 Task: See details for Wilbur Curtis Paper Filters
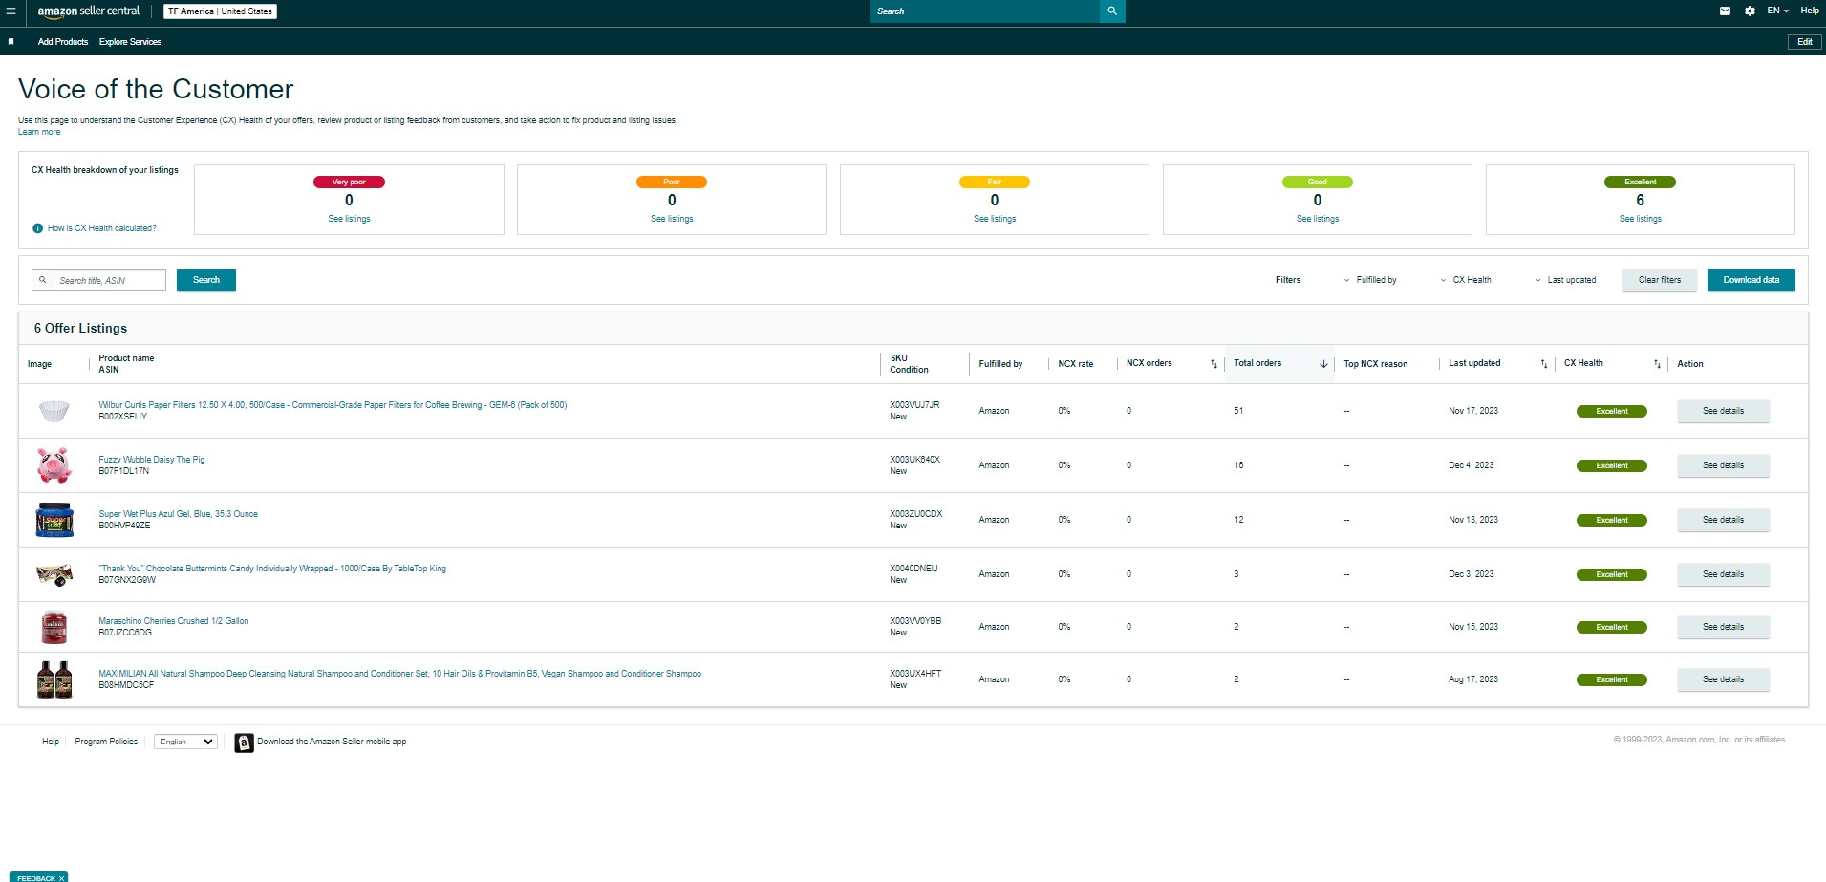coord(1724,411)
